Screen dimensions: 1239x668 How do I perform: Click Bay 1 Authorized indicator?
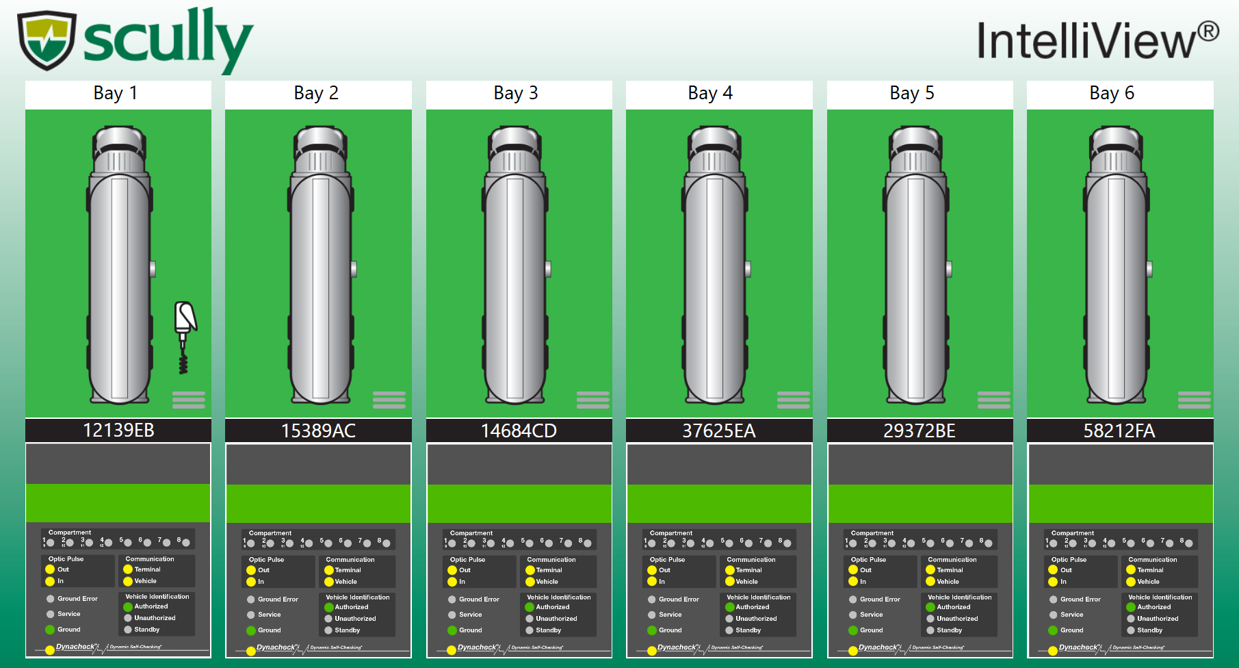(x=128, y=606)
